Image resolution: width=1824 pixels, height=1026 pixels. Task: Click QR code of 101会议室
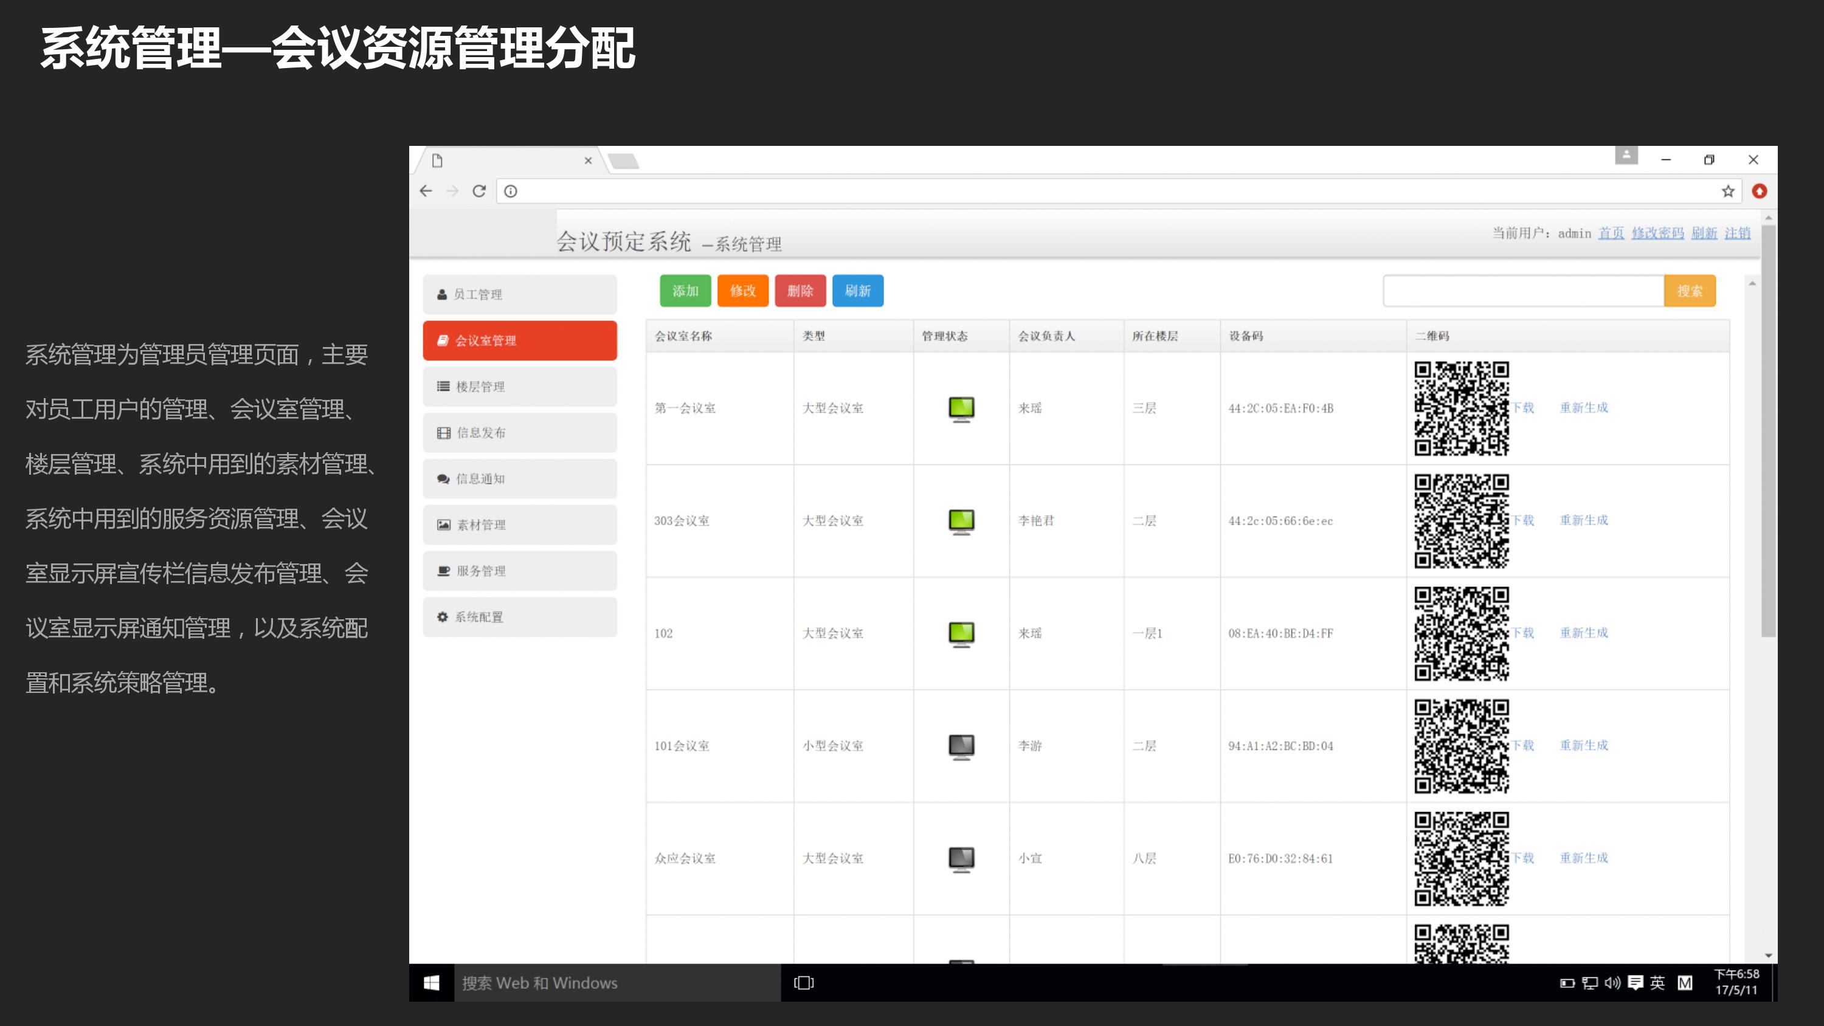1462,746
